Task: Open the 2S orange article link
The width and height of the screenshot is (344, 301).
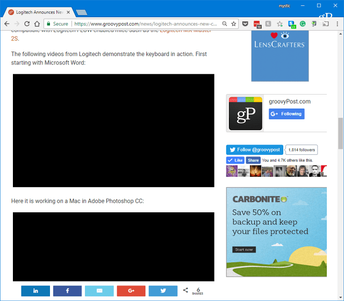Action: coord(15,39)
